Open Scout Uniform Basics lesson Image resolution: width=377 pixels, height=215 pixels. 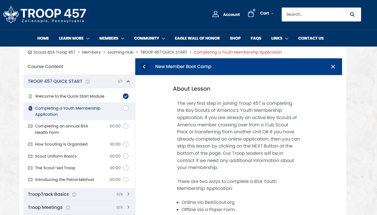56,156
